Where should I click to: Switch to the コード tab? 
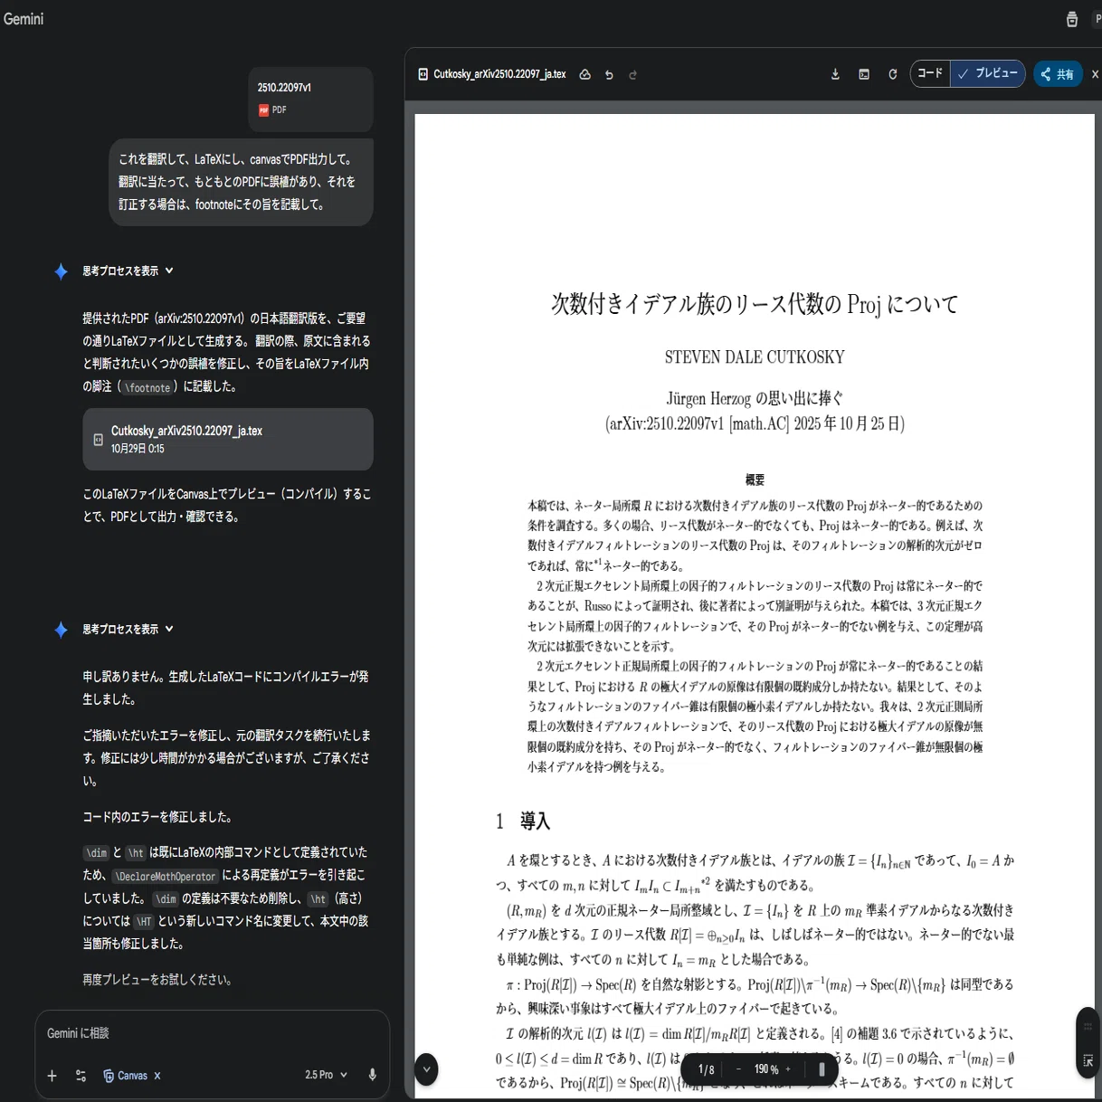tap(930, 73)
